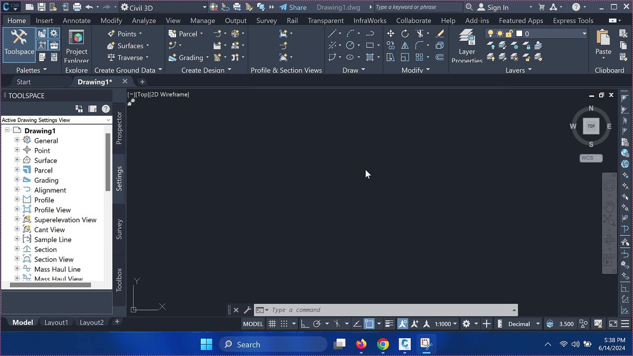Screen dimensions: 633x356
Task: Toggle object snap in status bar
Action: click(x=369, y=324)
